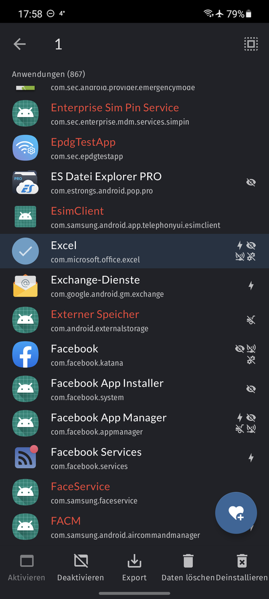
Task: Tap the Deinstallieren trash icon
Action: [242, 561]
